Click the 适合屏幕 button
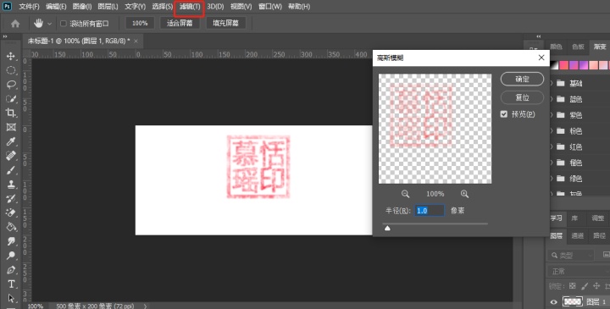 (180, 24)
